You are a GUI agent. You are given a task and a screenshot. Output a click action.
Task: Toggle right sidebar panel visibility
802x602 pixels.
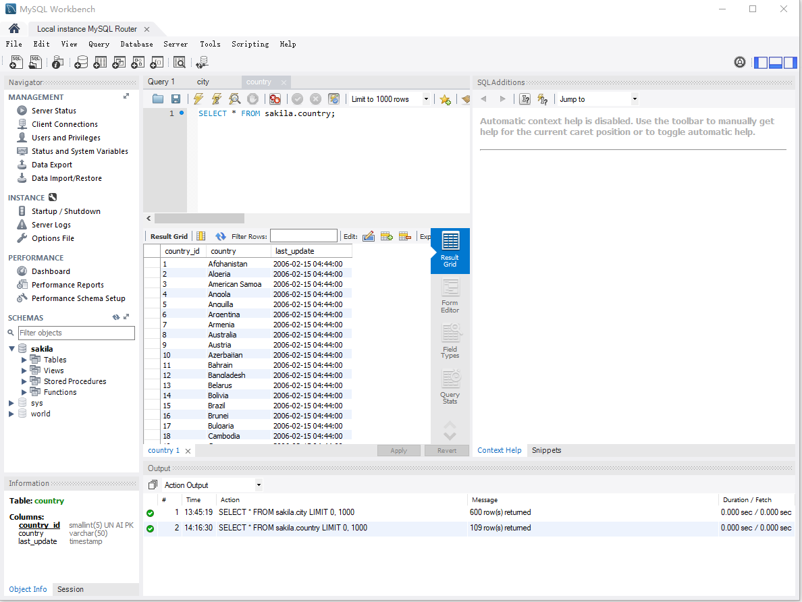coord(791,62)
